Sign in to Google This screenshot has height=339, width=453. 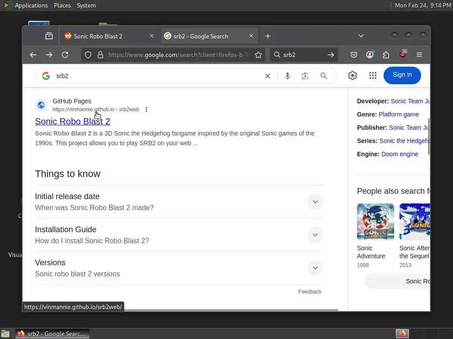tap(402, 75)
